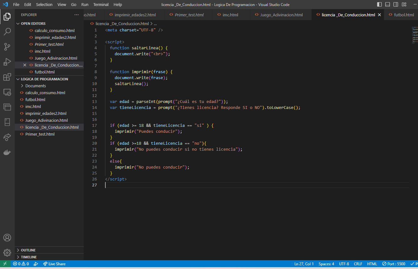Open the Explorer view in activity bar

7,17
